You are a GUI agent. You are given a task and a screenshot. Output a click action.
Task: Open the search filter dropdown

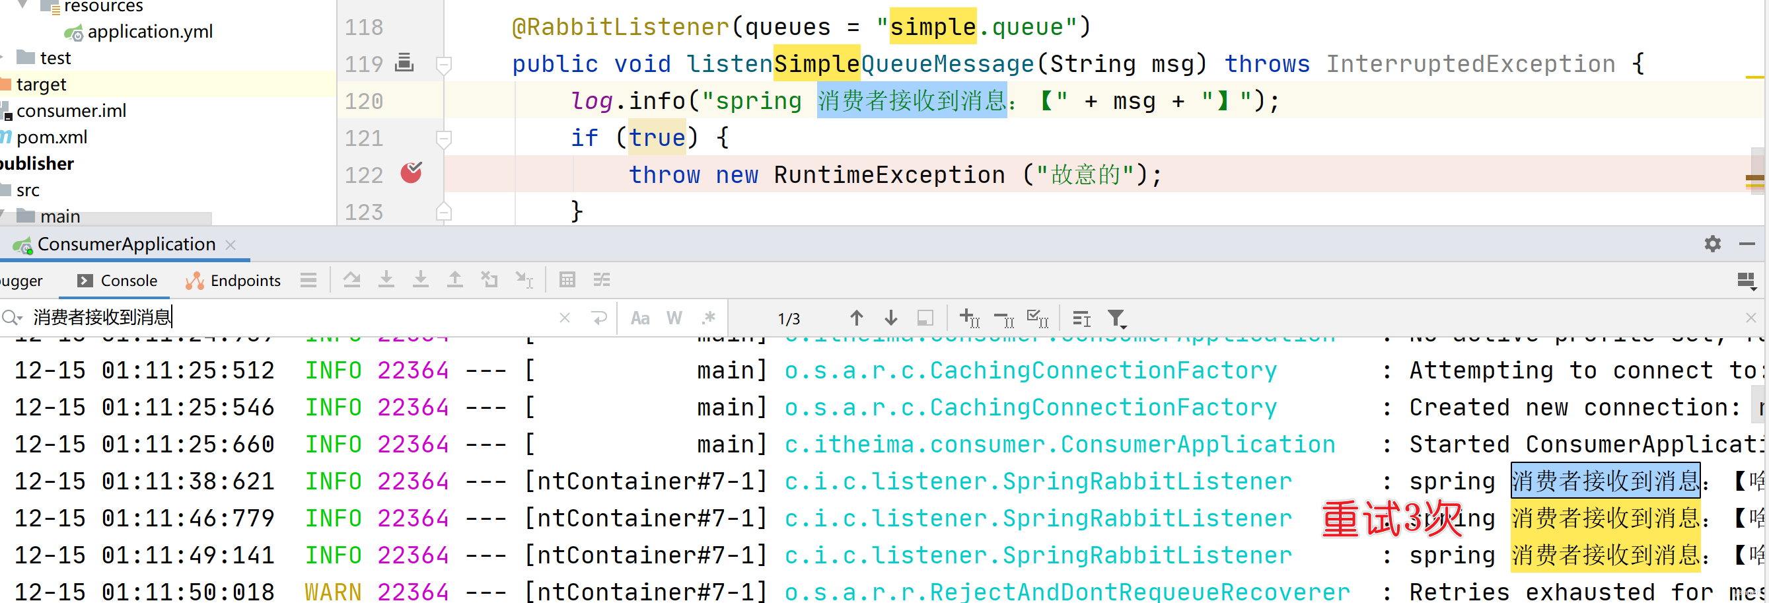[x=1117, y=318]
